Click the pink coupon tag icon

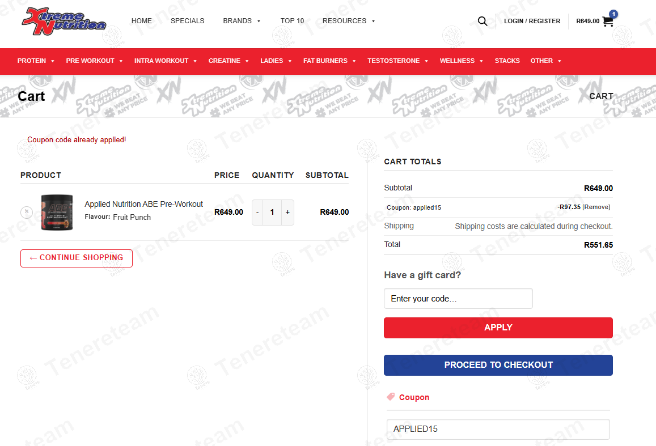tap(391, 397)
